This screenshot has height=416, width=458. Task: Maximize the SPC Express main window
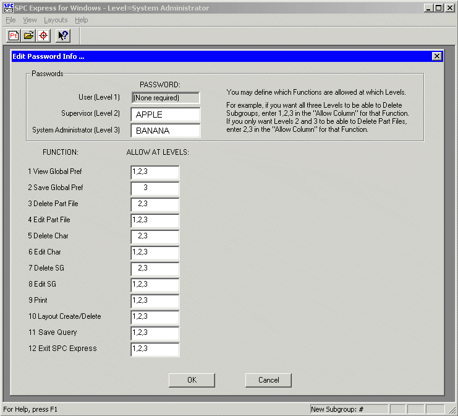[x=438, y=8]
